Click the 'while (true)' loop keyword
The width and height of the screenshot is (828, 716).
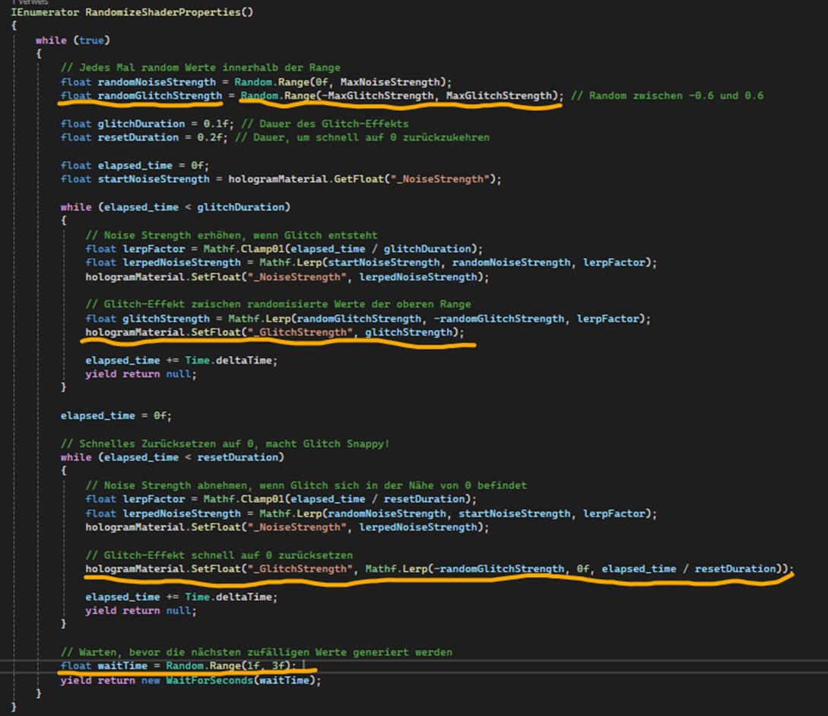49,40
